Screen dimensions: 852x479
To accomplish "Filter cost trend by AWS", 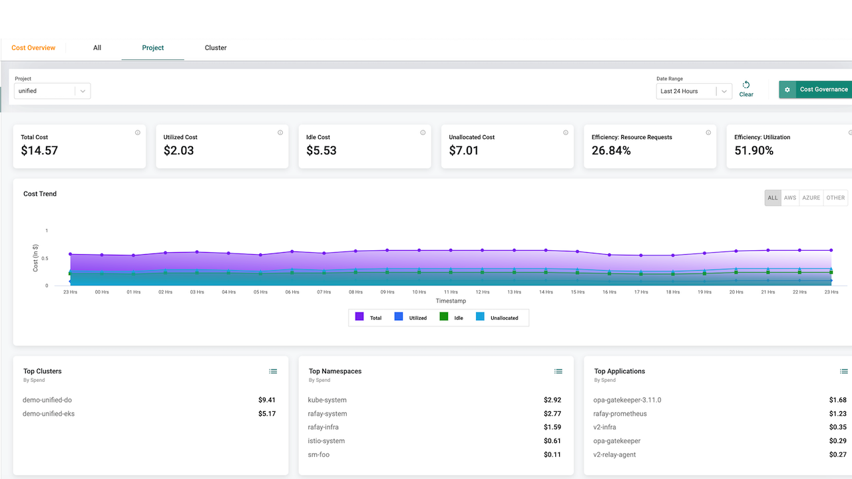I will coord(790,198).
